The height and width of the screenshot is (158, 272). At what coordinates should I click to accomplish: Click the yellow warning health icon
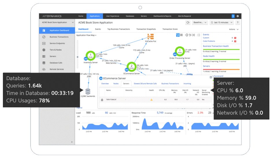point(151,100)
